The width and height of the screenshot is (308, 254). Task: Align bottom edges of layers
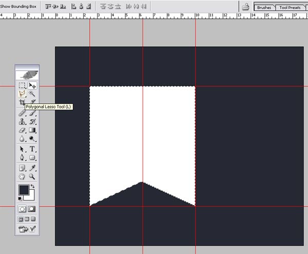pyautogui.click(x=63, y=7)
